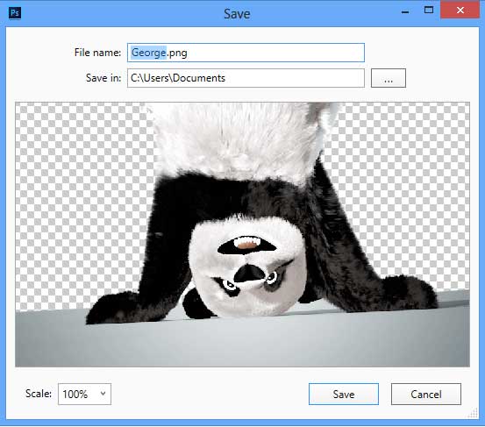
Task: Click the 'Scale:' label
Action: [39, 394]
